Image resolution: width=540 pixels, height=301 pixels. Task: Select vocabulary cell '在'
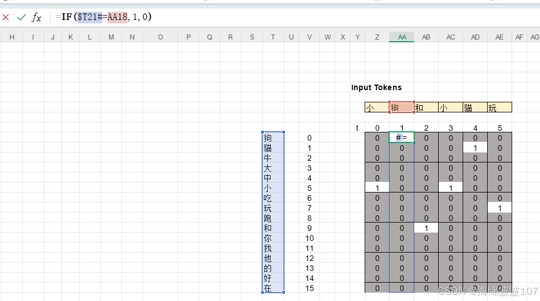click(273, 288)
